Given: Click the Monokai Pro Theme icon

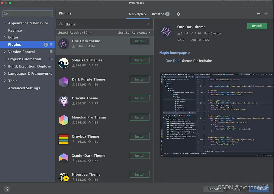Looking at the screenshot, I should tap(64, 120).
